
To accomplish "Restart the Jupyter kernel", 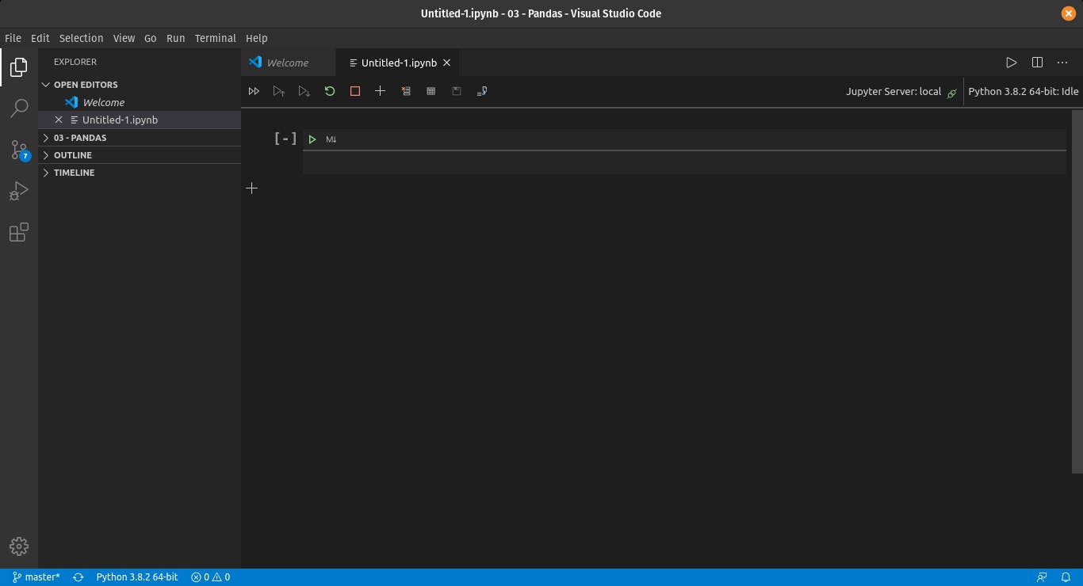I will click(330, 91).
